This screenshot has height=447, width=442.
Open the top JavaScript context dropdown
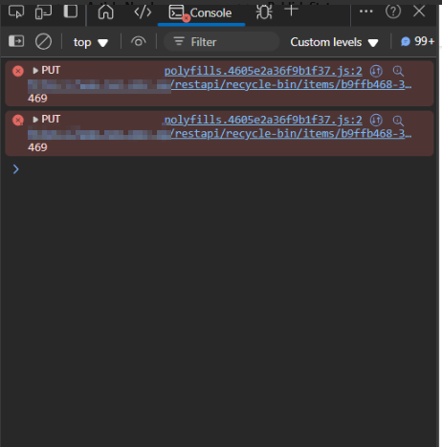[x=91, y=42]
